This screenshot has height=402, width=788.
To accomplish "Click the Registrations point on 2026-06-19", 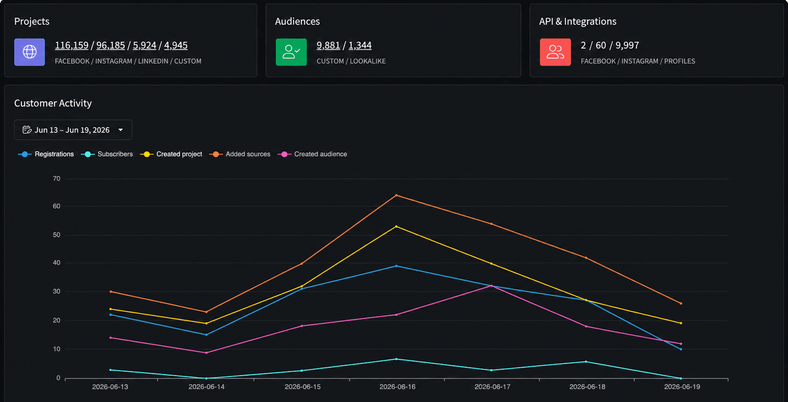I will click(x=681, y=349).
